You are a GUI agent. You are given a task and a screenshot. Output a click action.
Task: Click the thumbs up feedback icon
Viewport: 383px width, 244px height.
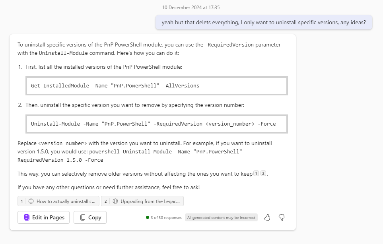[x=267, y=217]
